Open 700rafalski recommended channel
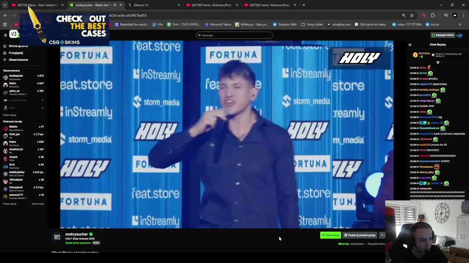The image size is (469, 263). coord(23,181)
